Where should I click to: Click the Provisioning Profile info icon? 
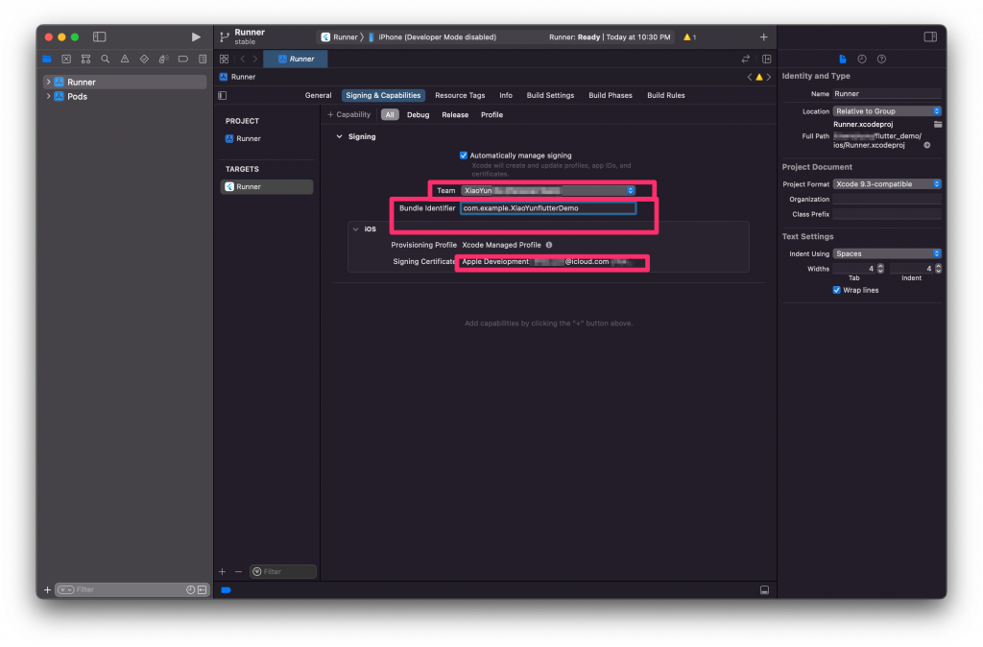(549, 245)
